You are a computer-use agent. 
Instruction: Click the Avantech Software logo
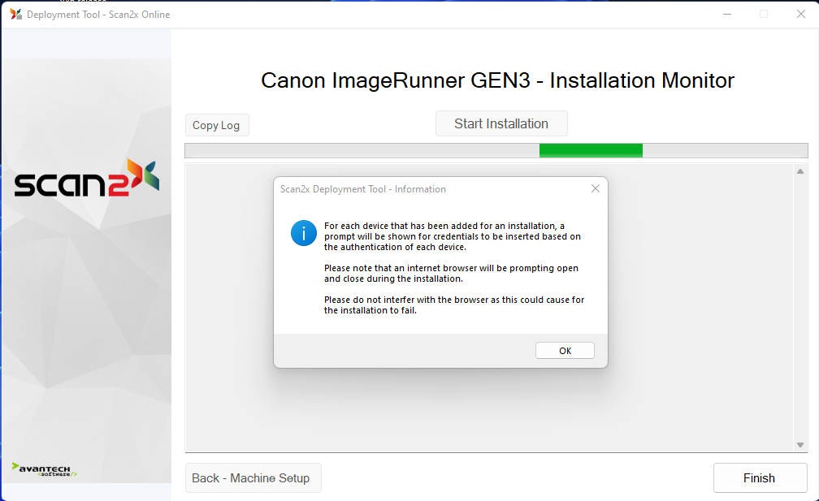click(45, 469)
